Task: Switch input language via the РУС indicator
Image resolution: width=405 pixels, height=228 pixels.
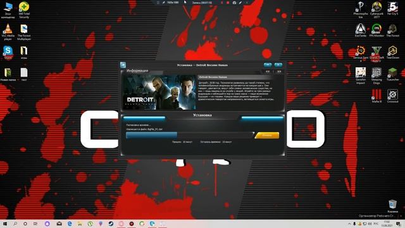Action: pos(377,224)
